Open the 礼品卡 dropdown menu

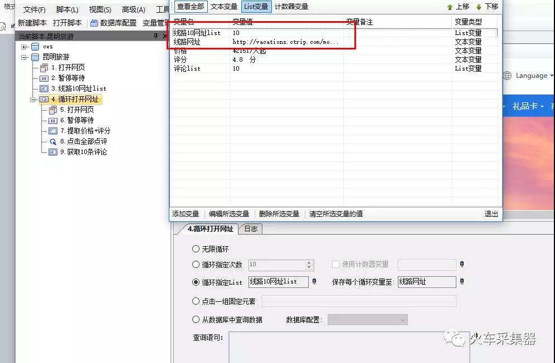point(528,106)
